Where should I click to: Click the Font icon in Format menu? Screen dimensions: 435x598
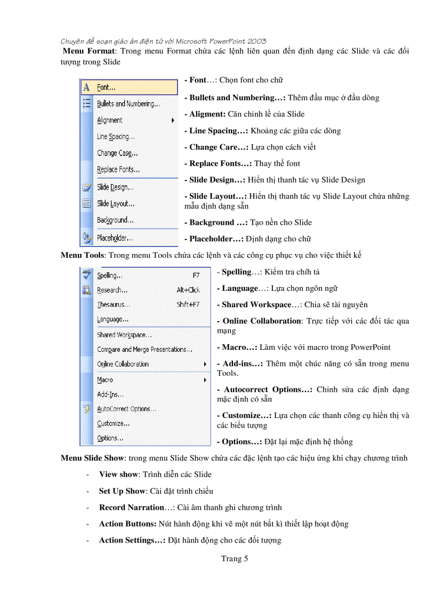(87, 87)
